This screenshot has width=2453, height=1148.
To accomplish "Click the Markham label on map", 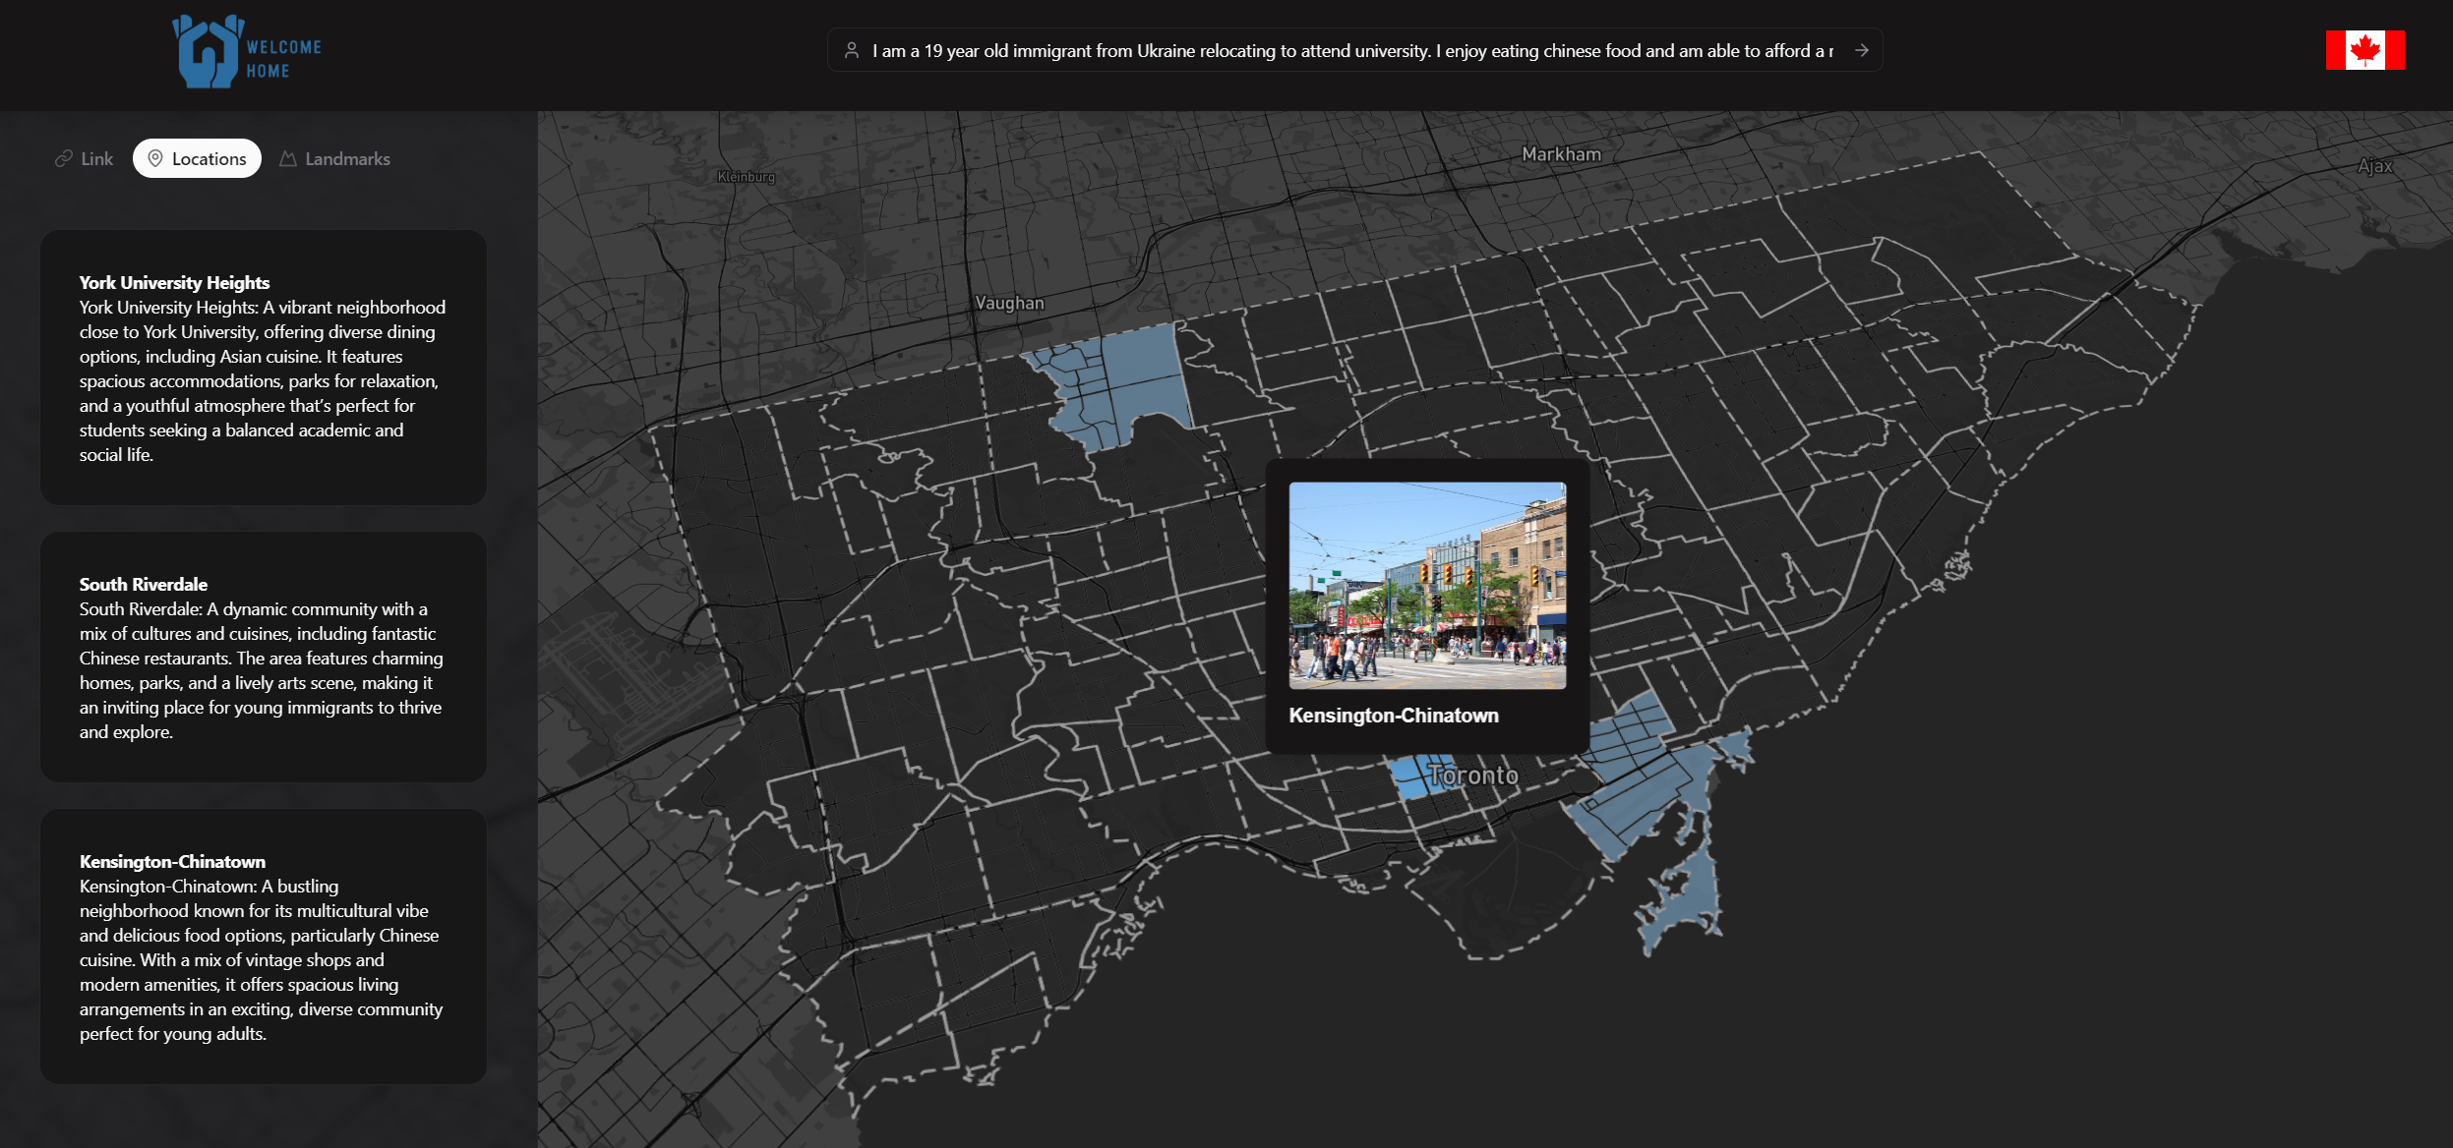I will pyautogui.click(x=1561, y=154).
